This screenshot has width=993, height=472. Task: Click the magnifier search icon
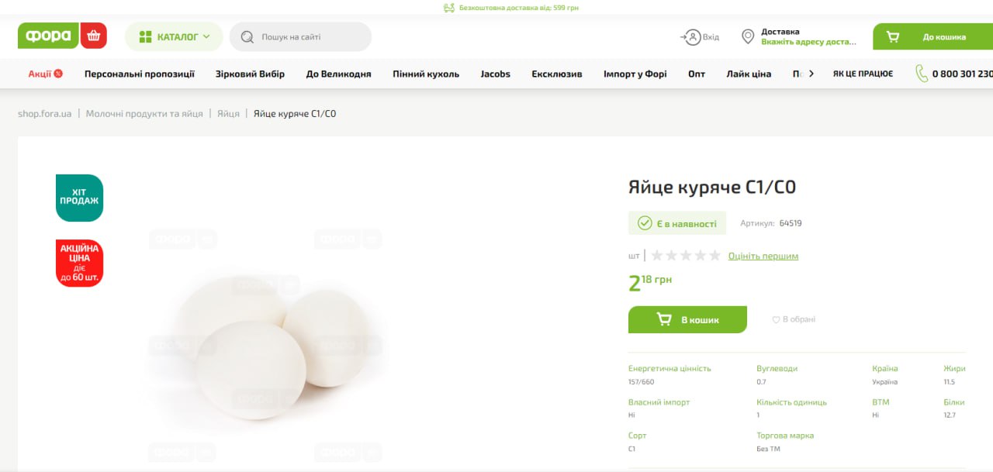tap(247, 37)
